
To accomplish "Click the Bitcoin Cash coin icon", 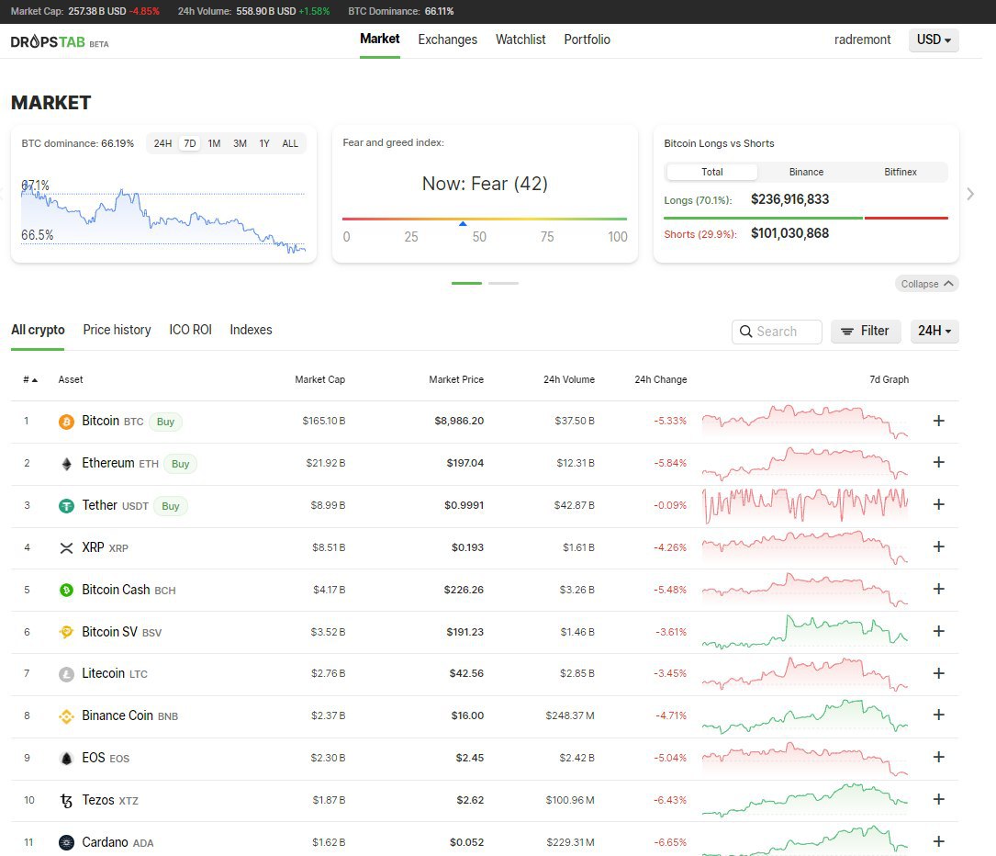I will click(66, 591).
